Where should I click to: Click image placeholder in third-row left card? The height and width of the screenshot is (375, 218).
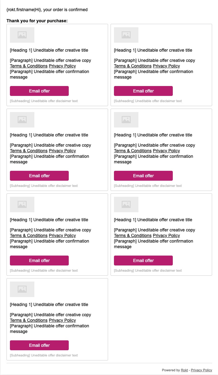pos(22,205)
